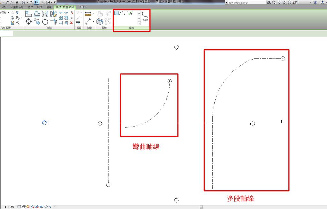
Task: Click the Favorites star icon
Action: [x=284, y=2]
